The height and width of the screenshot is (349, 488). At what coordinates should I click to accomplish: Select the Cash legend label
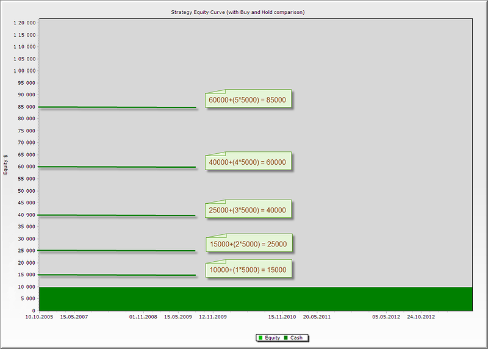point(296,337)
